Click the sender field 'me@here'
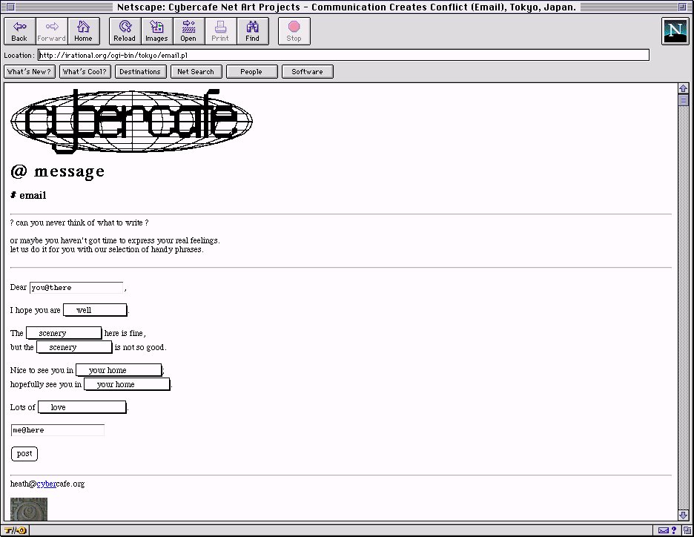This screenshot has width=694, height=537. [x=58, y=430]
